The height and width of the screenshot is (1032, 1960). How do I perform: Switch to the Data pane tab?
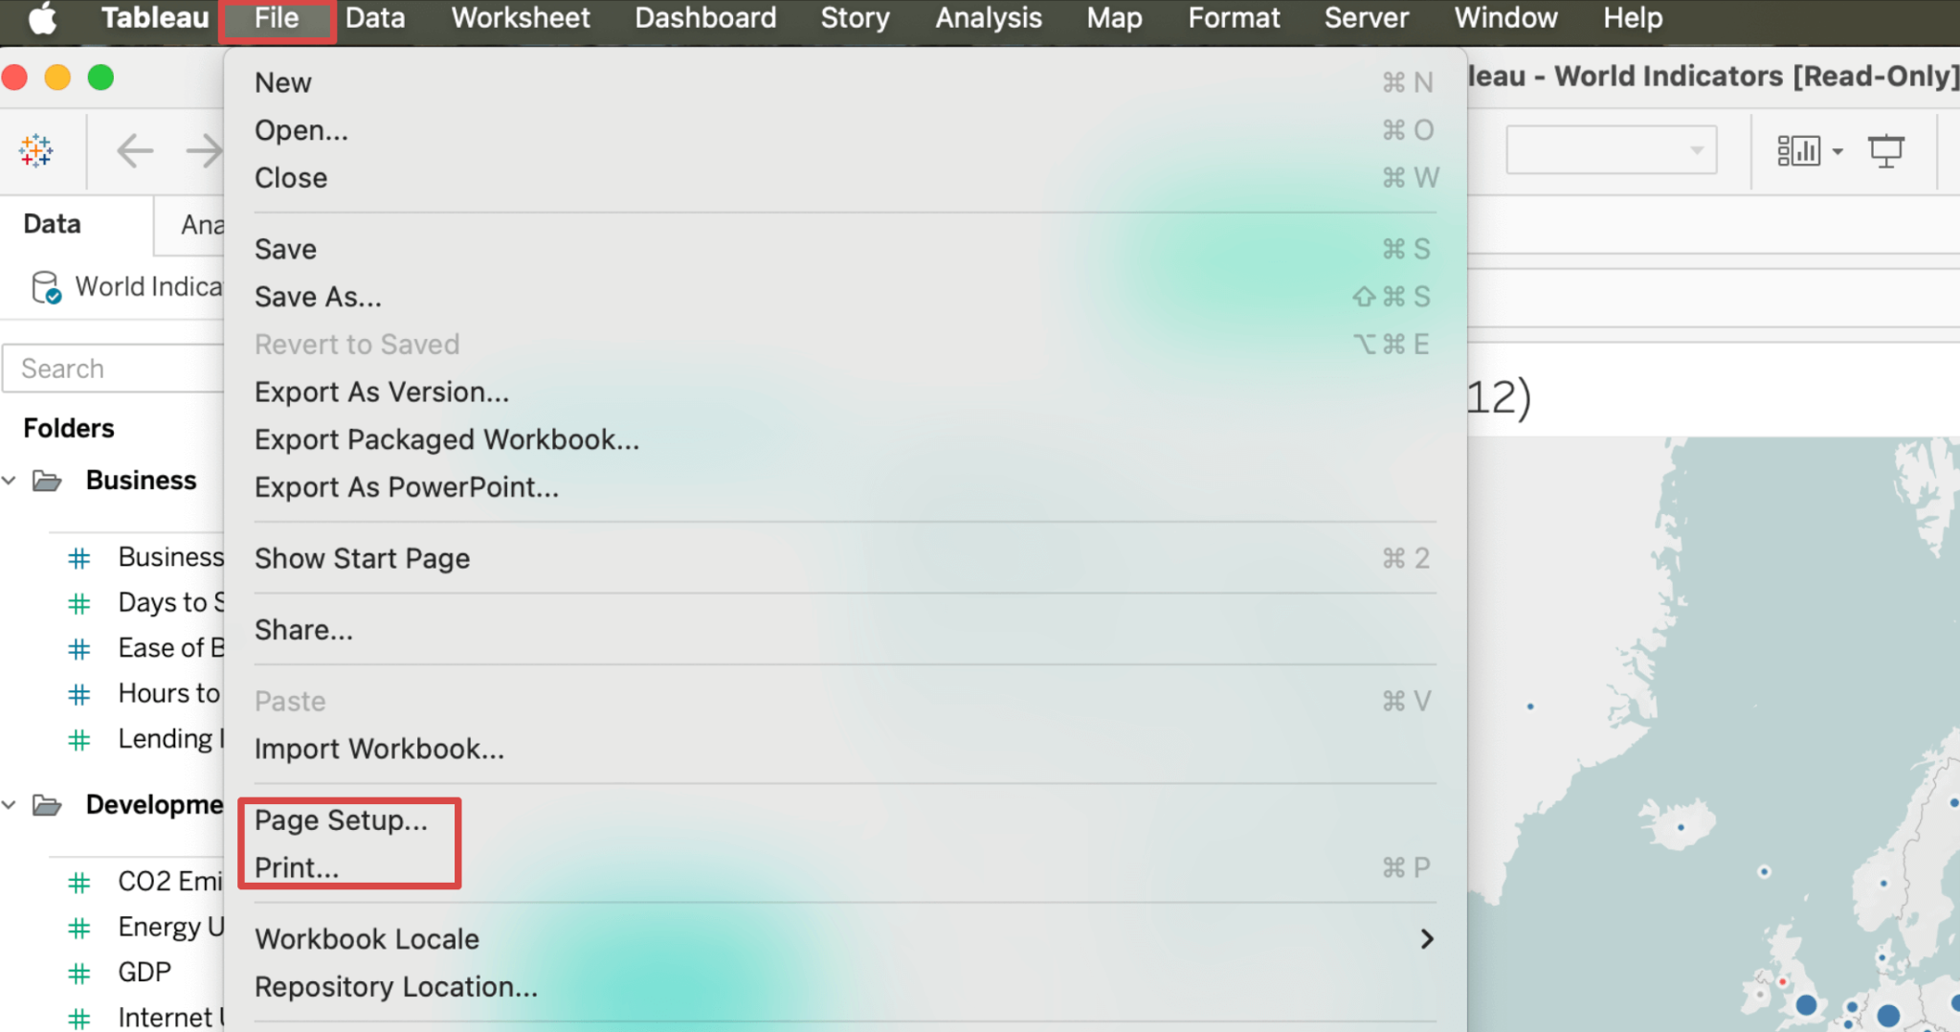click(53, 224)
